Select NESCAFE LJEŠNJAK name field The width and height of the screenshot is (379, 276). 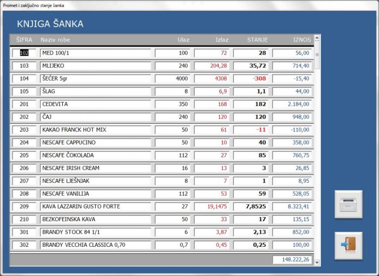(x=96, y=181)
